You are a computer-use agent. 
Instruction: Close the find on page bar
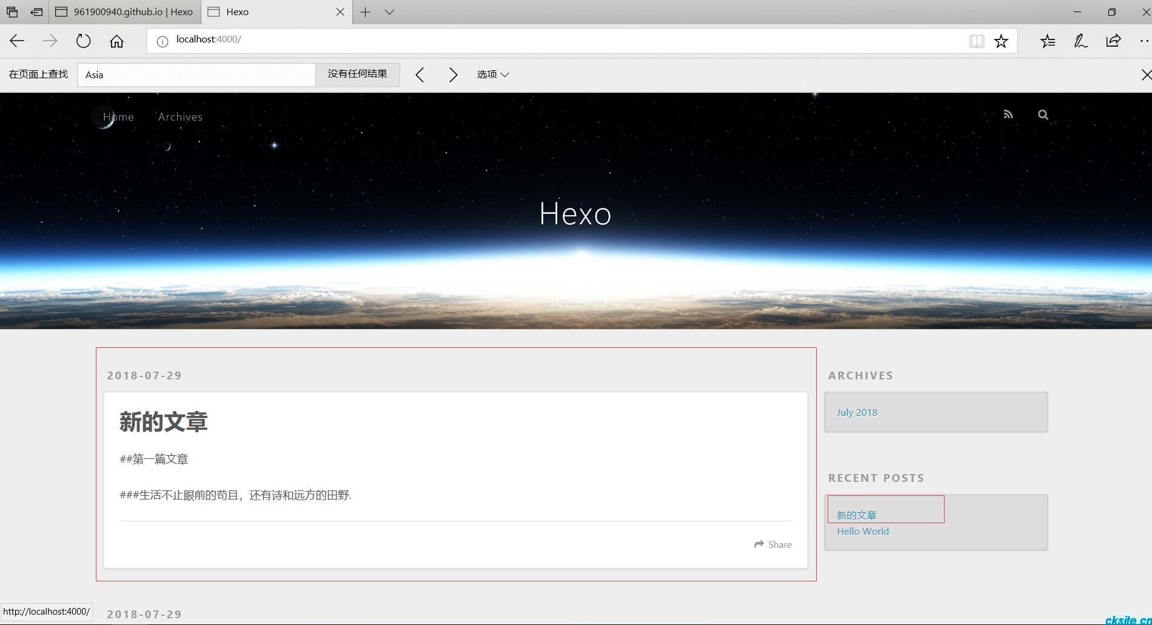click(1145, 75)
